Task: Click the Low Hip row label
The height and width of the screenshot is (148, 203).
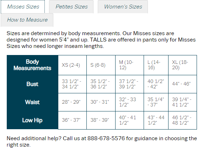Action: 32,120
